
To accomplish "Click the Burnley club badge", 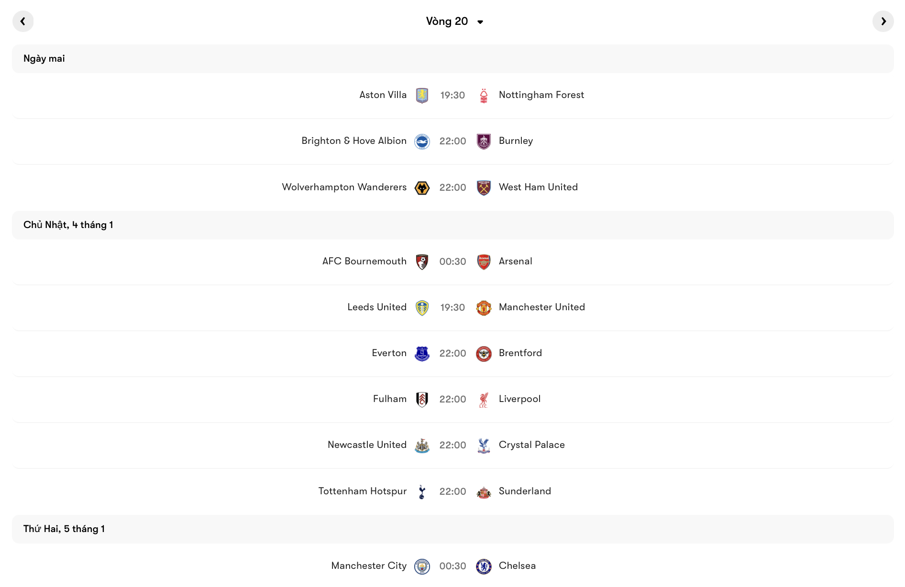I will 484,141.
